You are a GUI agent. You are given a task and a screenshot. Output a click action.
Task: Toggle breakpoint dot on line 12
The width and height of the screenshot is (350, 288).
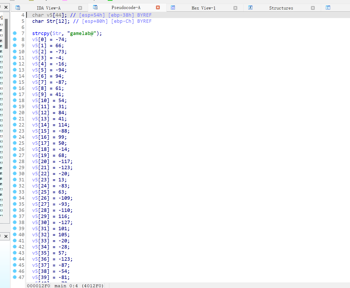(x=15, y=64)
